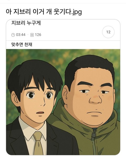Click the dot separator between time and views

[x=28, y=35]
